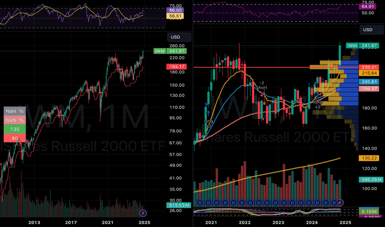Click the 586.26M volume label on the right chart
385x227 pixels.
[371, 180]
